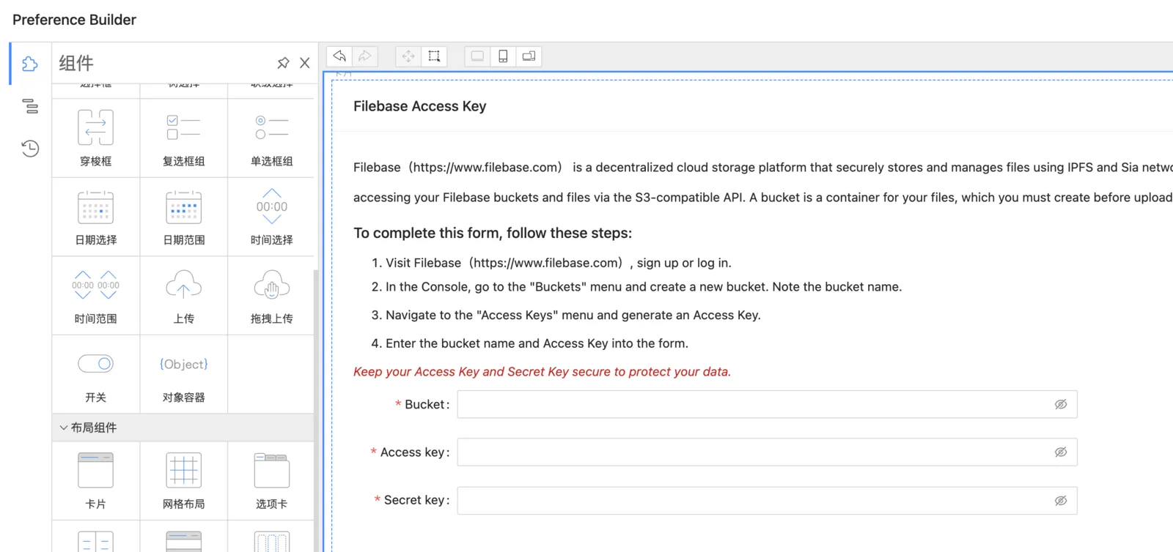Open the components (puzzle piece) sidebar tab
This screenshot has width=1173, height=552.
pyautogui.click(x=30, y=64)
